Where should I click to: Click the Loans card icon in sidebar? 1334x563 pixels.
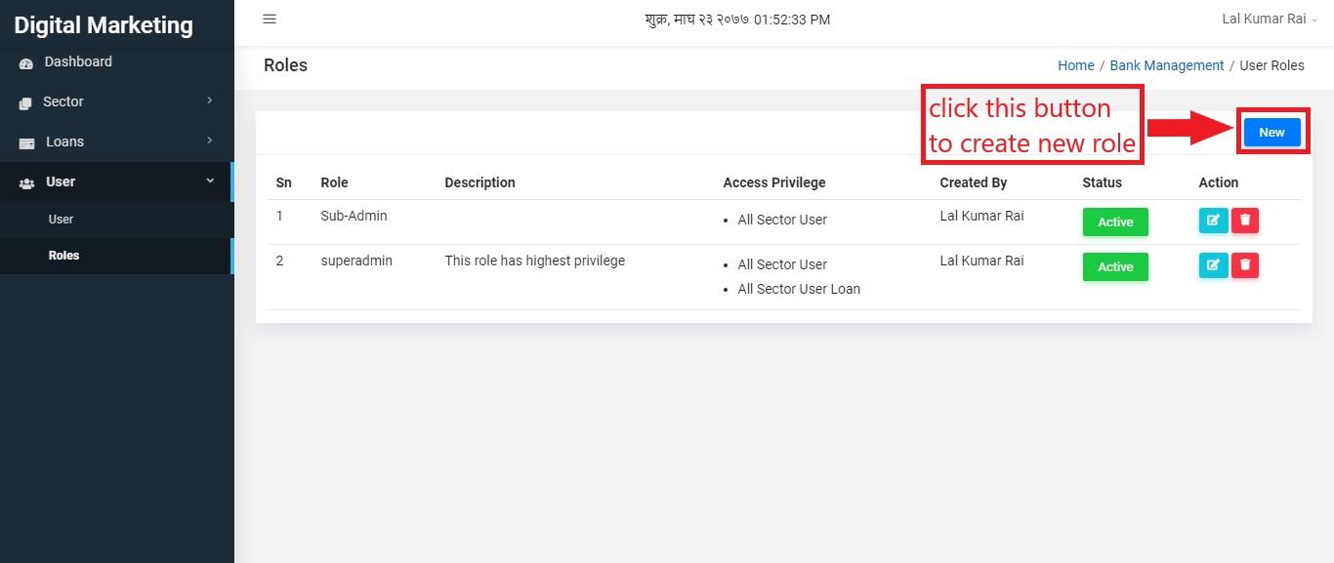(x=26, y=142)
